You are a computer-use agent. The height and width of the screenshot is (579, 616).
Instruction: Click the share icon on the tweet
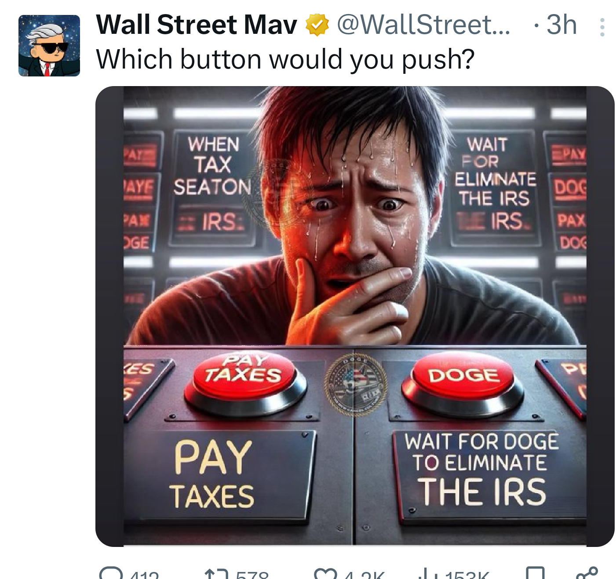[587, 573]
